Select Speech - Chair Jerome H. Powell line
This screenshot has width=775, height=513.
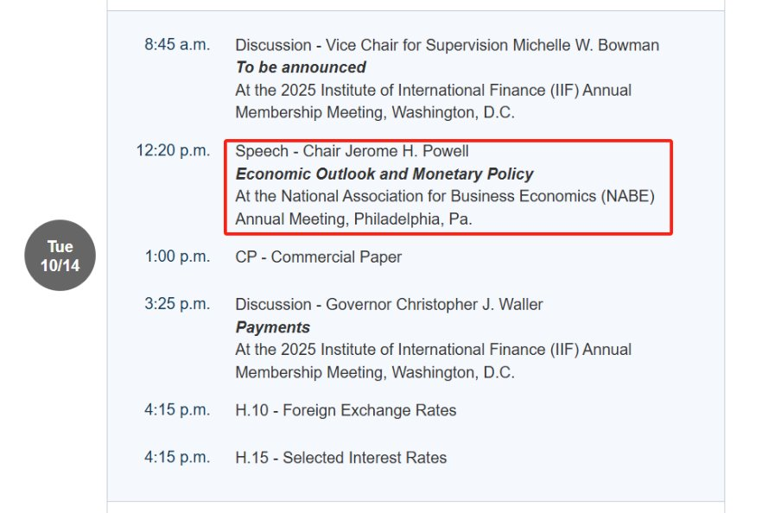tap(352, 152)
